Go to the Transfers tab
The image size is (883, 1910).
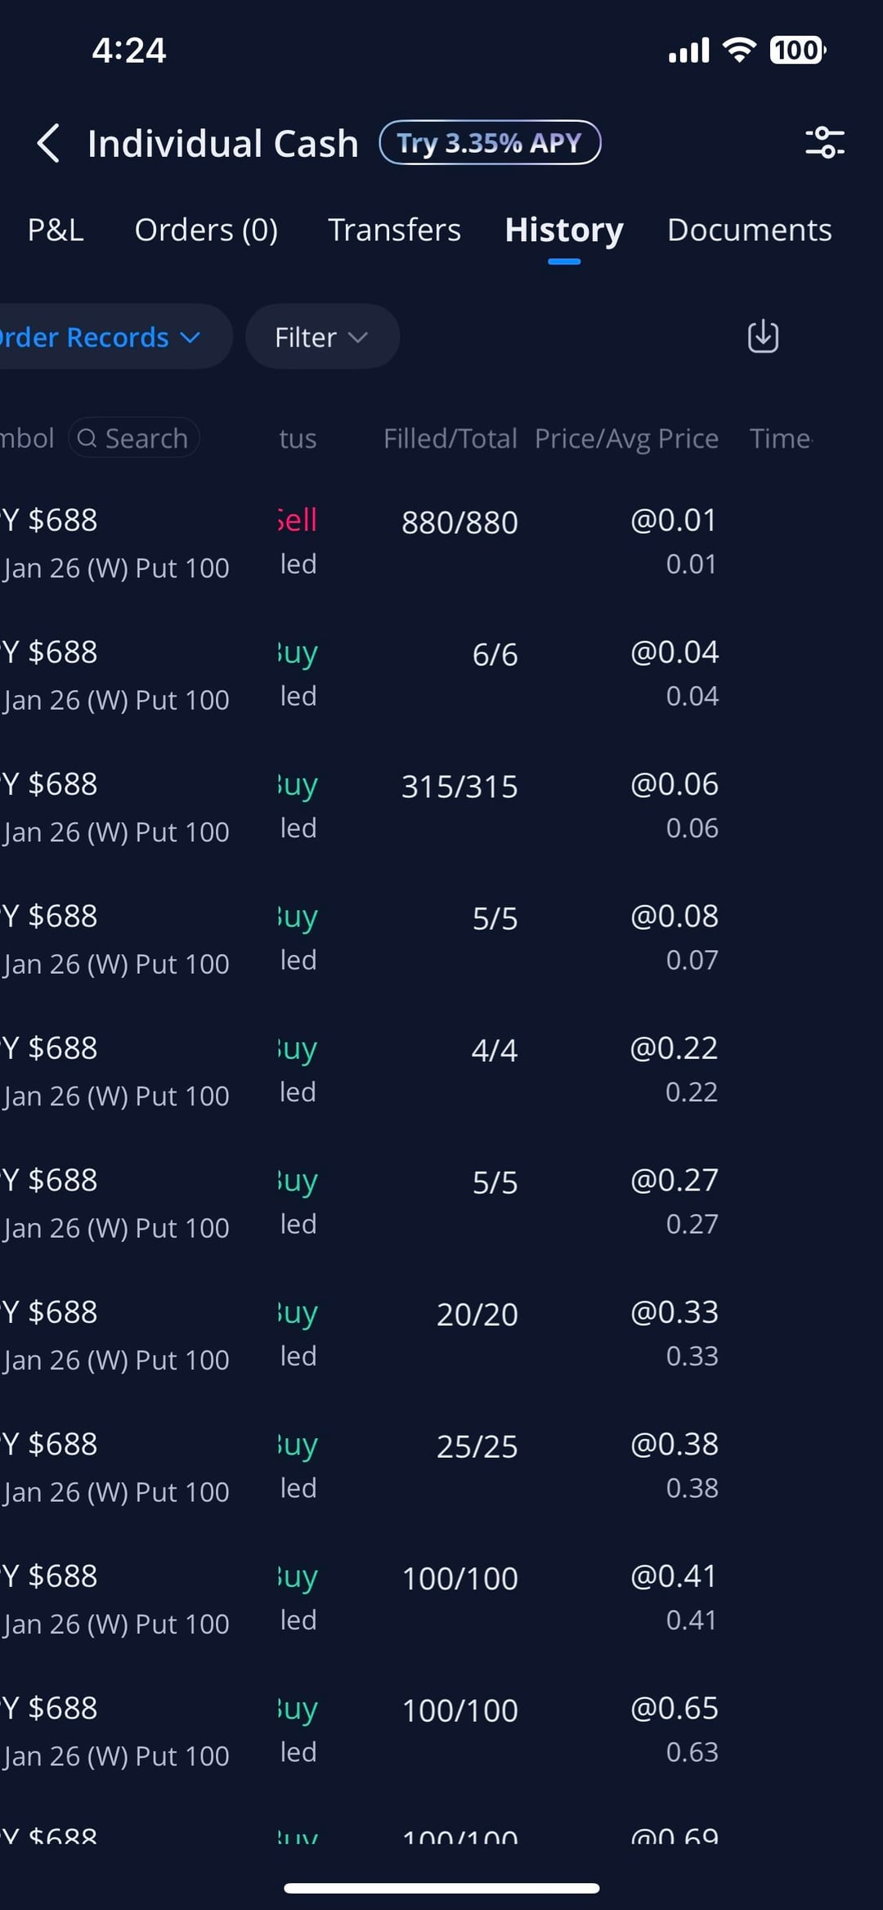pyautogui.click(x=394, y=231)
